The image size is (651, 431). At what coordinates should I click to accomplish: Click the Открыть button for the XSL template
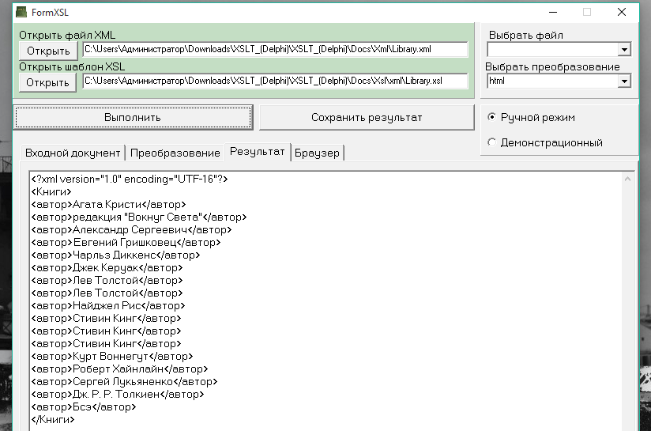47,82
